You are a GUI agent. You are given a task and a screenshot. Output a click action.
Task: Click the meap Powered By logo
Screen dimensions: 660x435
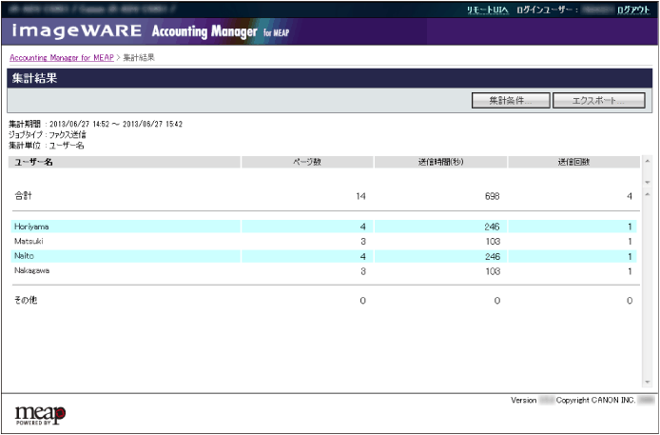click(x=40, y=413)
